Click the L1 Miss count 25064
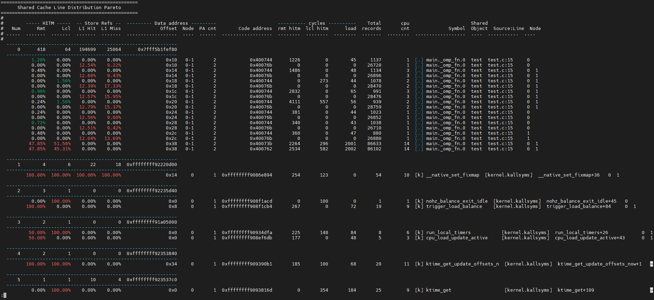 114,50
